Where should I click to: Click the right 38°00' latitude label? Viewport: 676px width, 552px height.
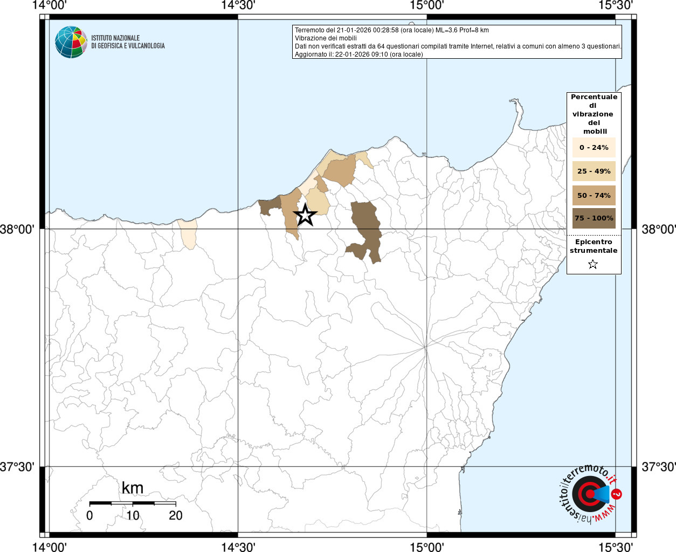658,229
